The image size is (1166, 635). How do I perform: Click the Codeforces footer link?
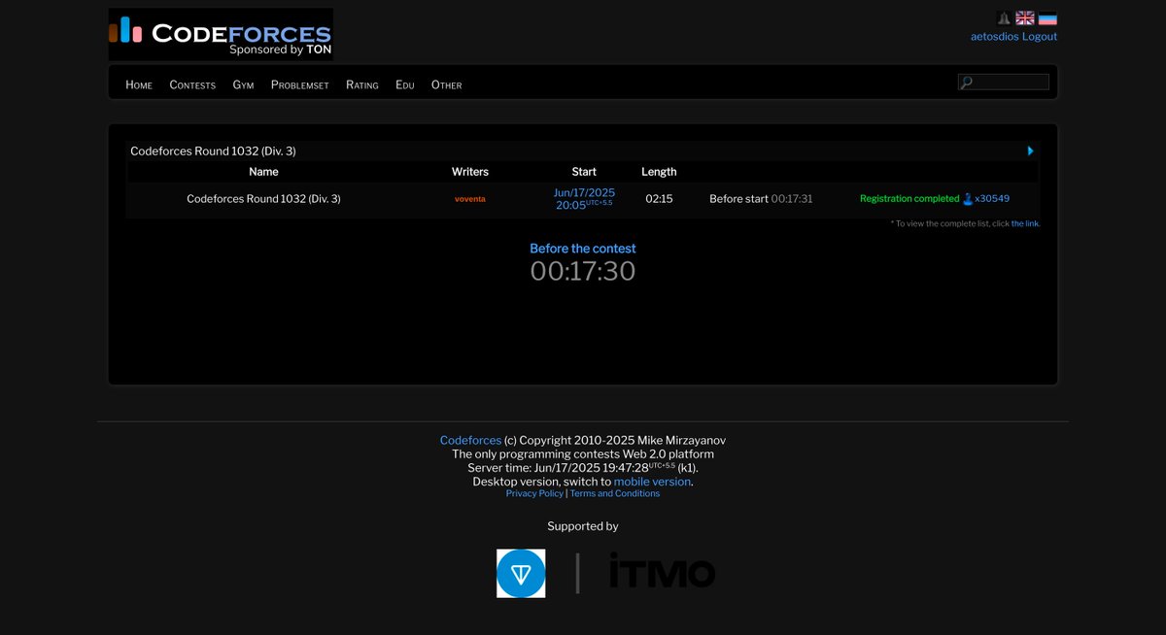click(x=470, y=441)
